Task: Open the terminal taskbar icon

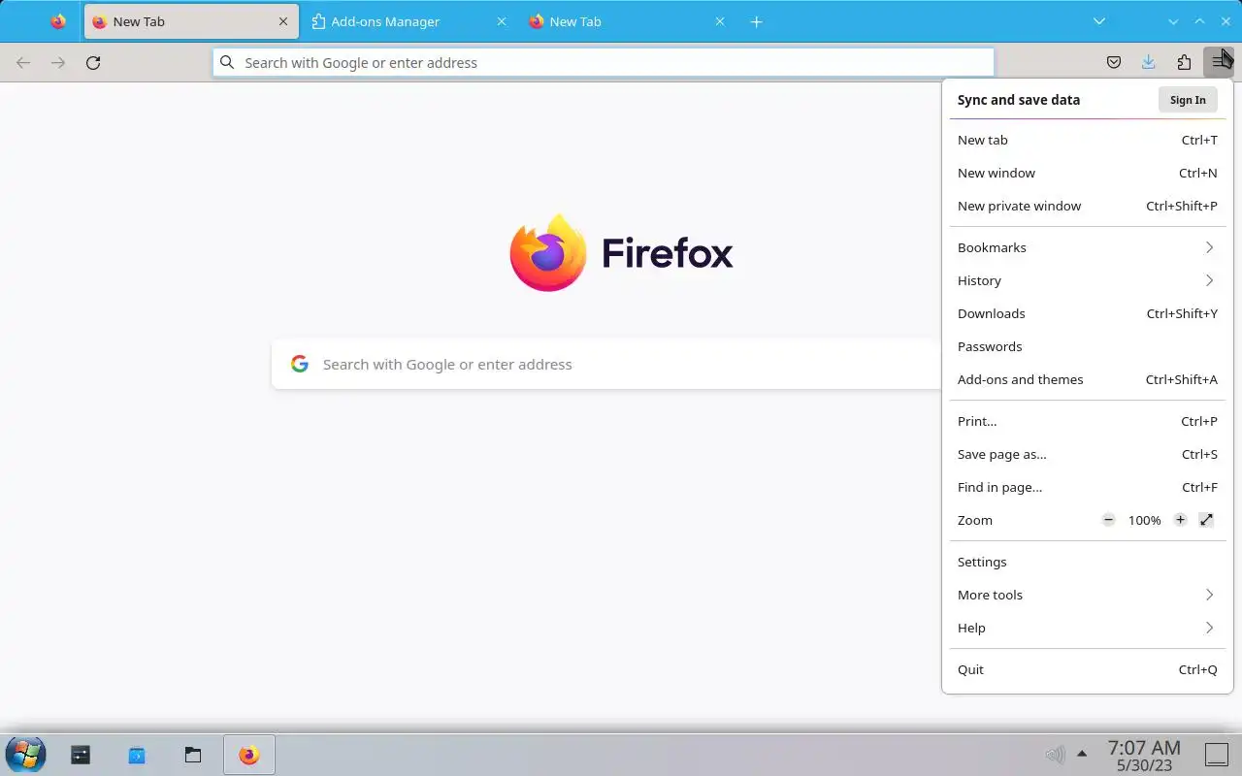Action: [x=81, y=754]
